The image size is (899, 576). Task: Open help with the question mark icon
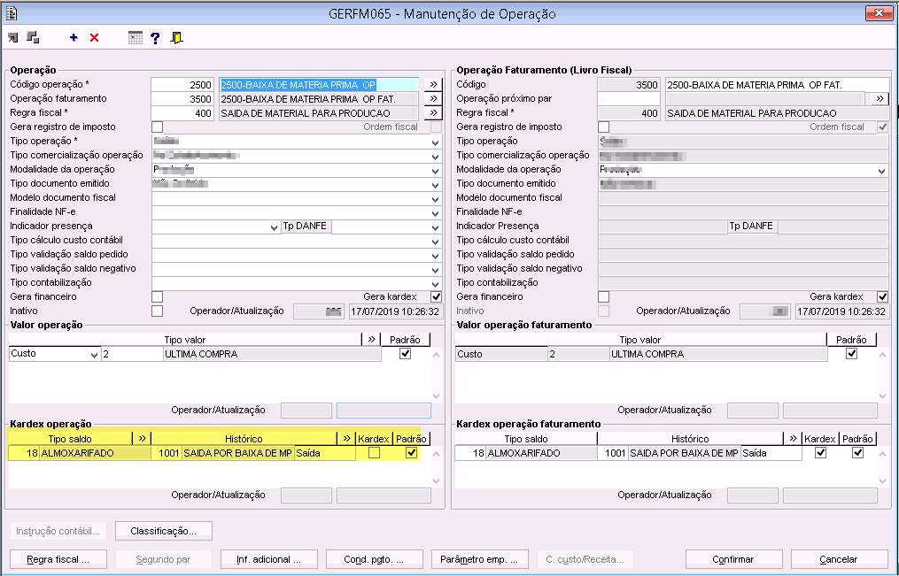[x=155, y=38]
